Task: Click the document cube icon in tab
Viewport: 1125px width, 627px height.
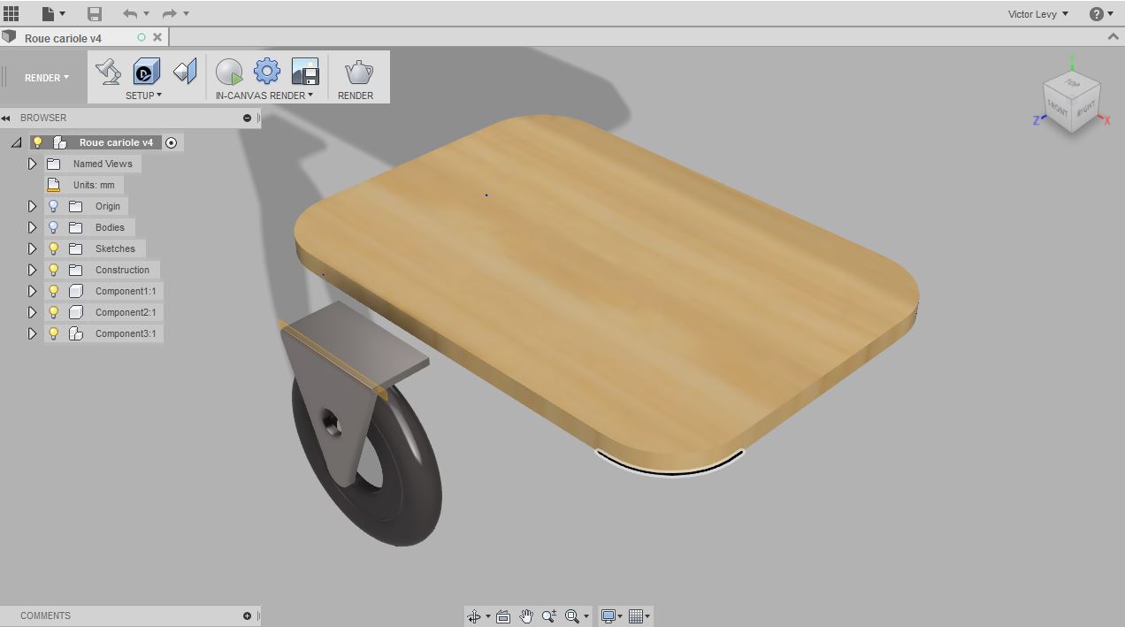Action: pyautogui.click(x=9, y=37)
